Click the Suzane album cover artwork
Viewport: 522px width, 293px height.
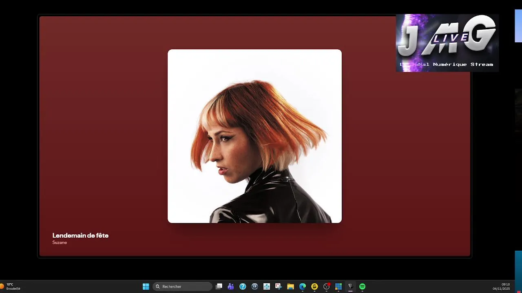coord(254,136)
